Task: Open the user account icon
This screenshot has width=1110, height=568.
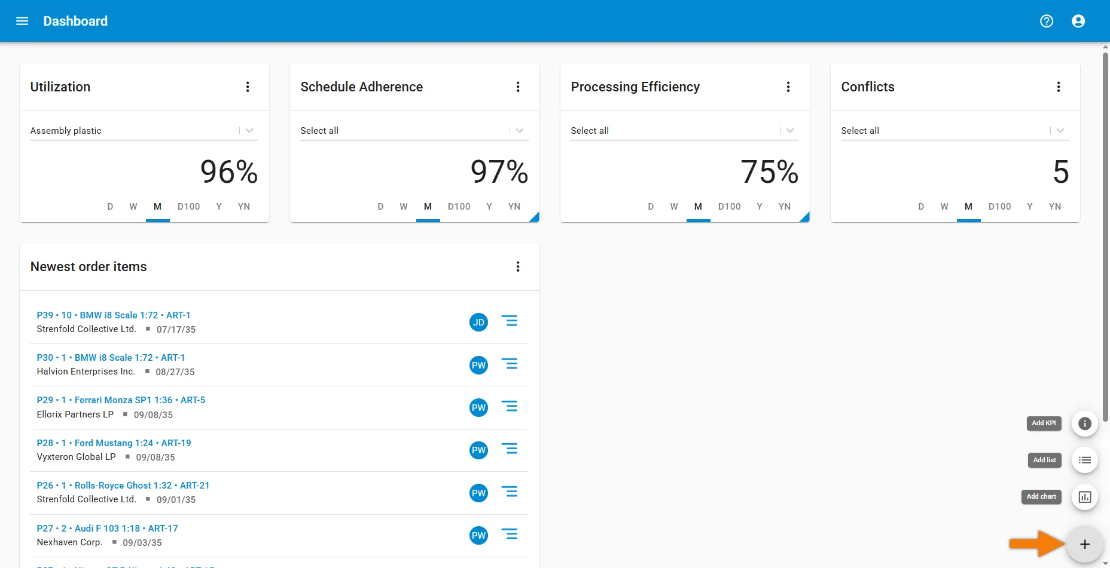Action: point(1078,21)
